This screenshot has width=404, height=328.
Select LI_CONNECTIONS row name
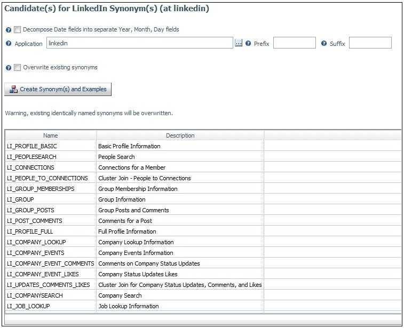tap(30, 167)
